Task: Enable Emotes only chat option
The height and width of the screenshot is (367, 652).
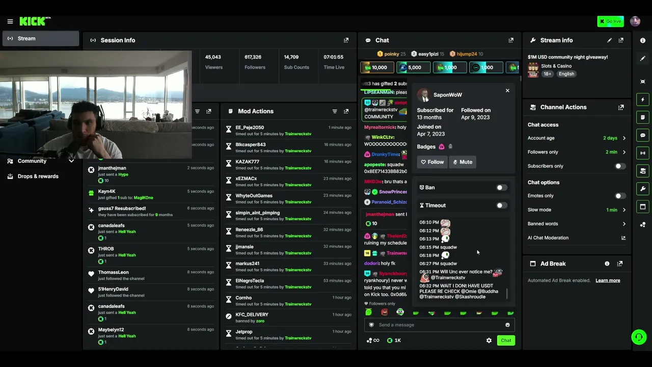Action: click(620, 196)
